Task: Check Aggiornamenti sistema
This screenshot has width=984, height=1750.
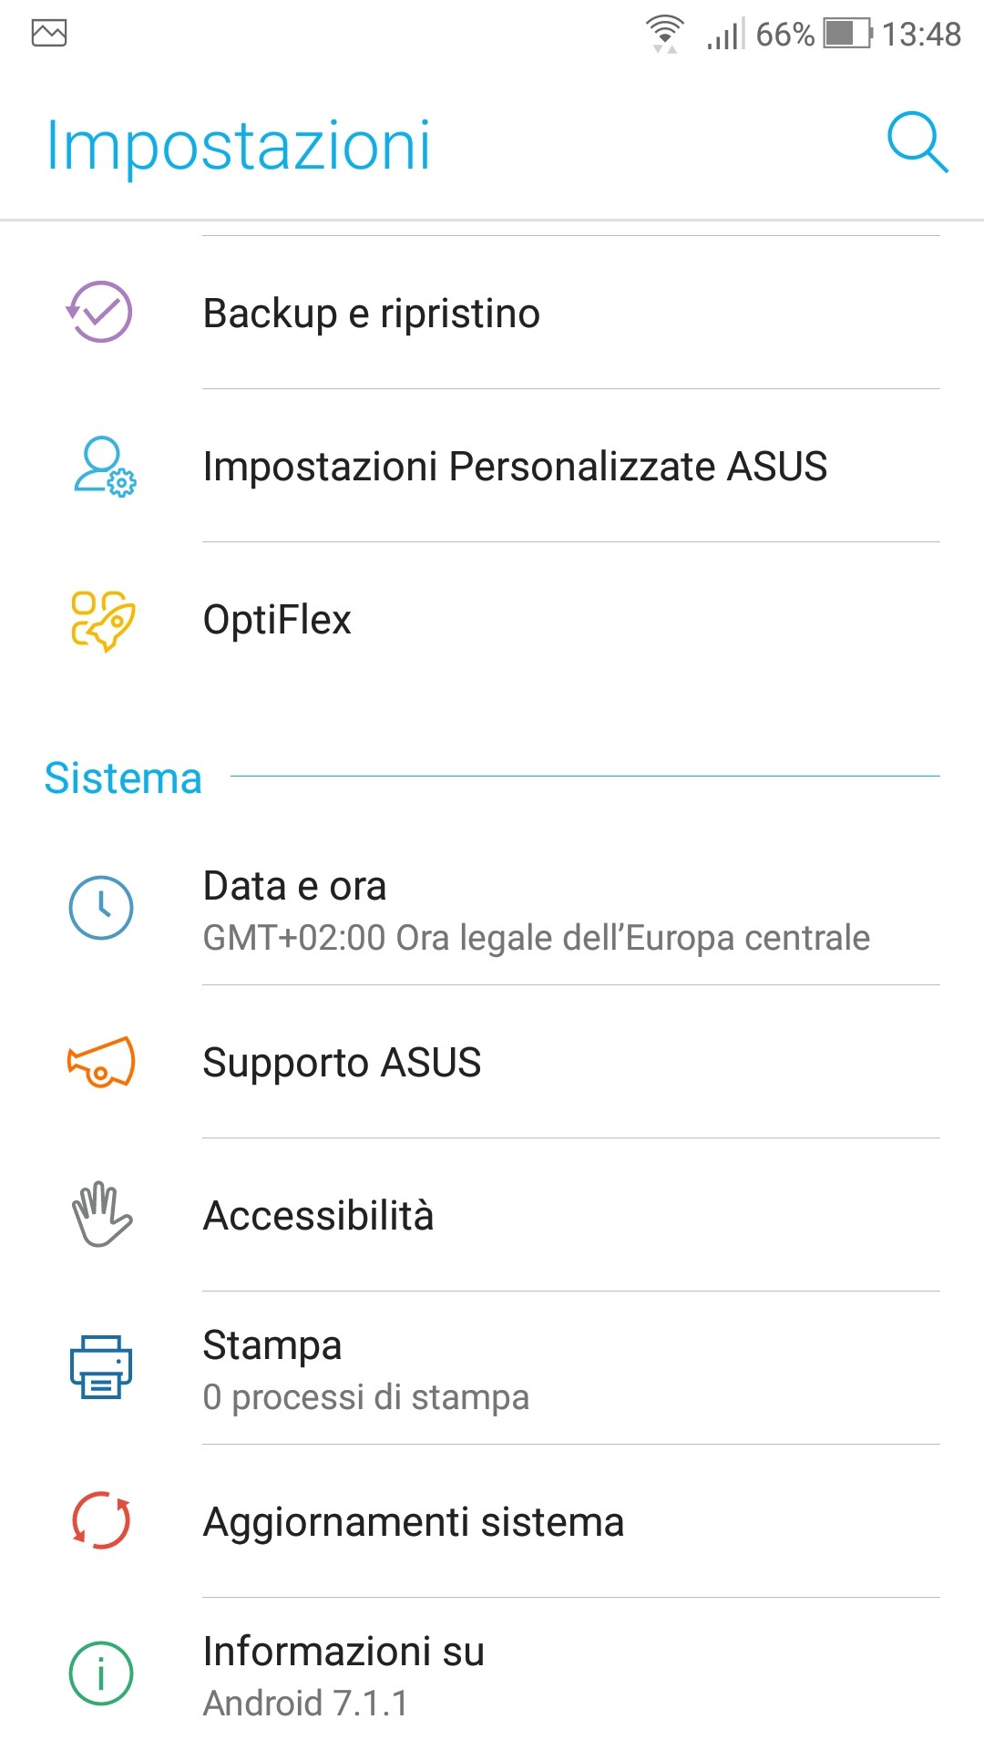Action: (413, 1522)
